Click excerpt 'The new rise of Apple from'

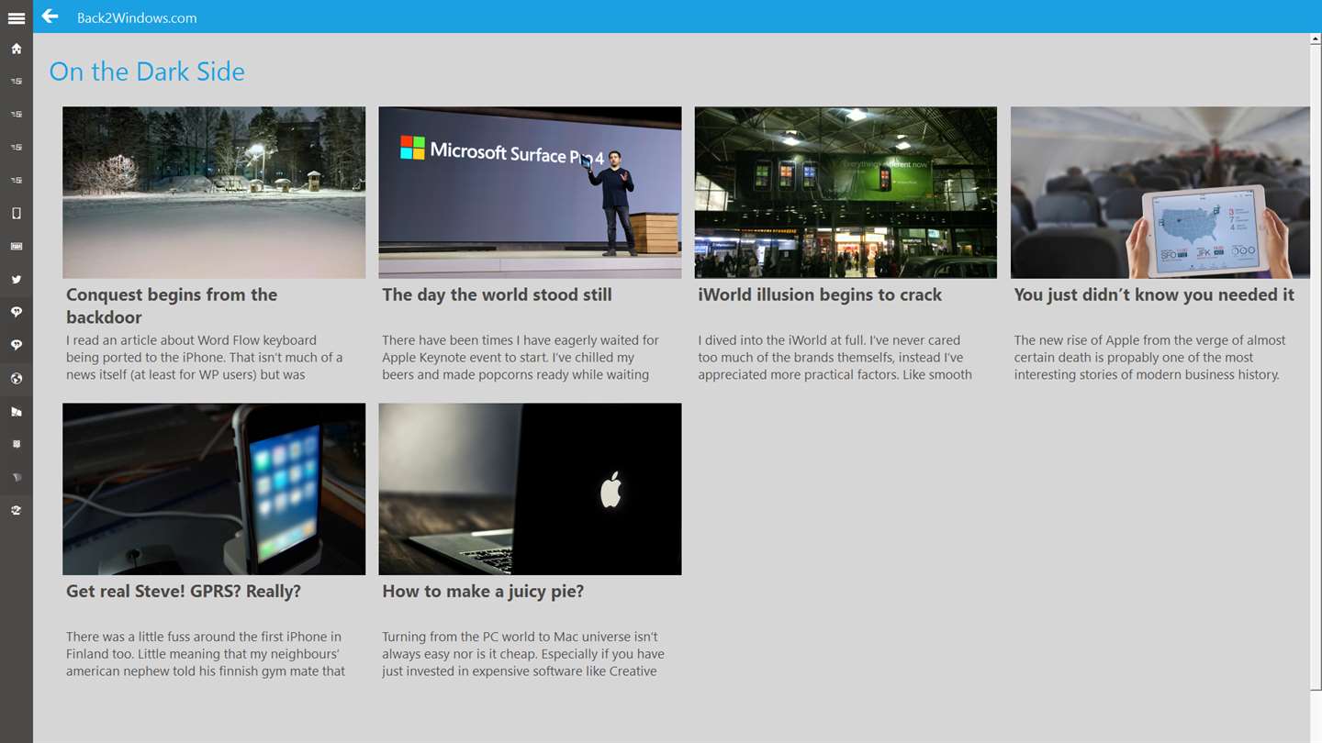[x=1149, y=358]
